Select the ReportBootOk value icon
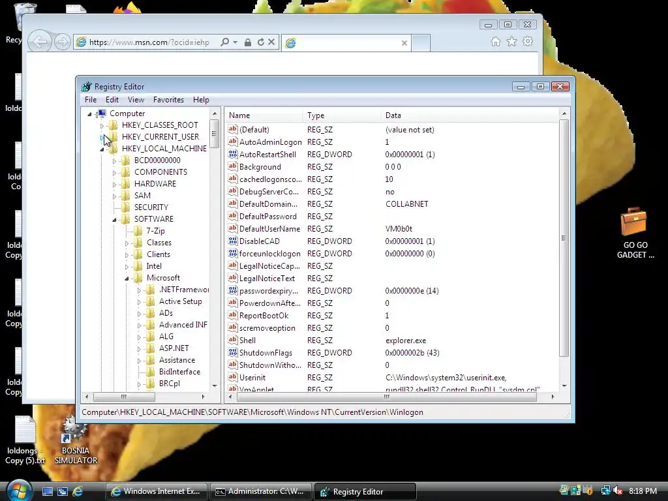 coord(233,315)
